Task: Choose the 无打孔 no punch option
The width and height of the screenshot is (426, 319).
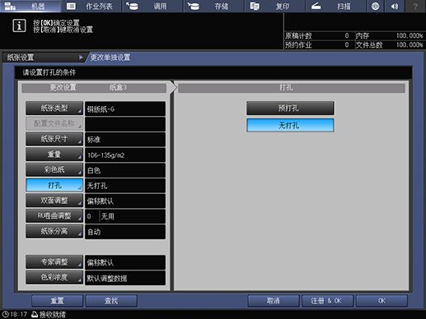Action: (x=290, y=126)
